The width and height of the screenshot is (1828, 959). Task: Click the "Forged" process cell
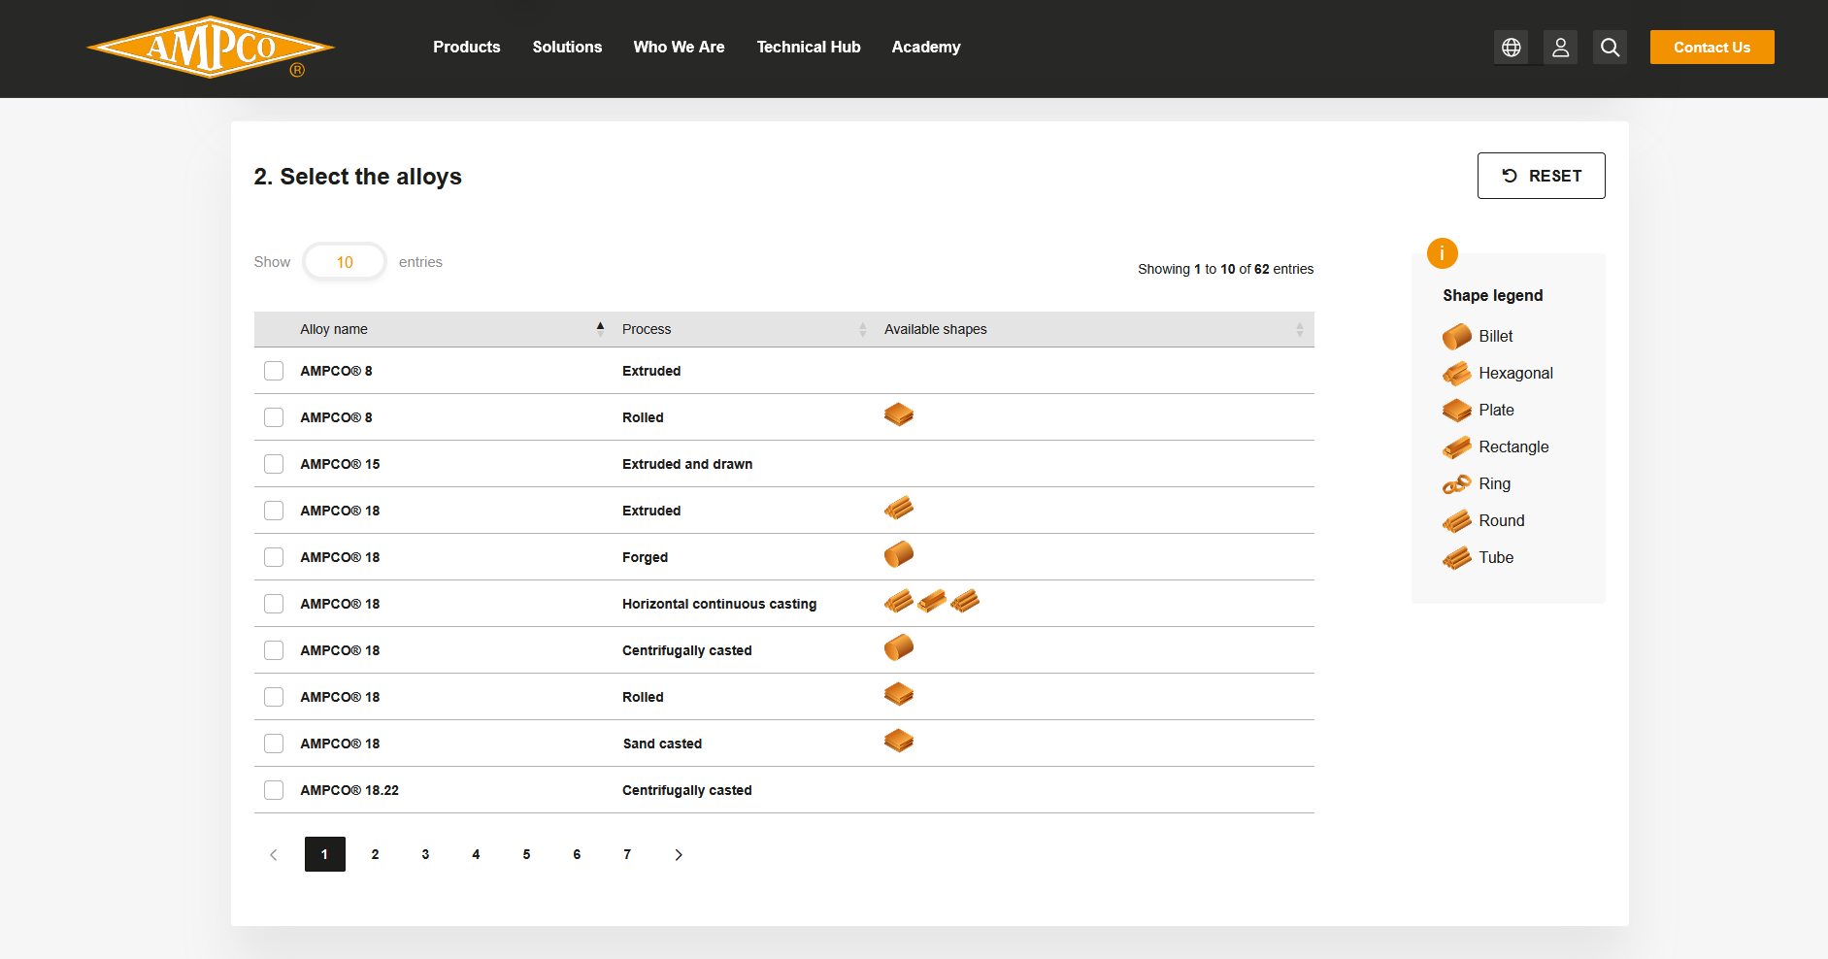point(645,557)
